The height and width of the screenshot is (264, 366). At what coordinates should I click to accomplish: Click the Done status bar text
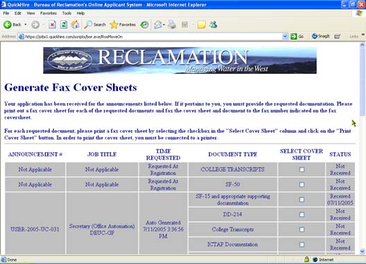12,260
